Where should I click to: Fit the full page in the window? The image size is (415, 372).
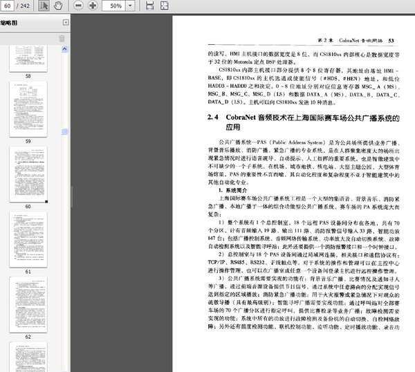pyautogui.click(x=165, y=6)
